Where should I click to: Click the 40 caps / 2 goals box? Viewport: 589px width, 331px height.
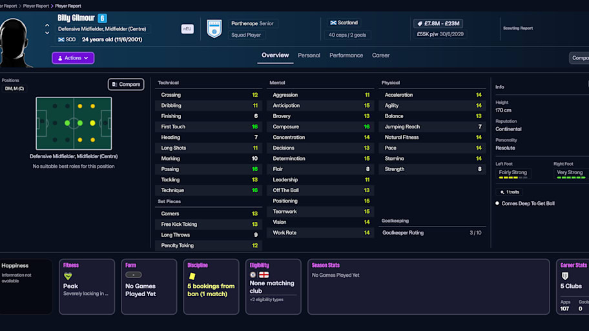[347, 35]
